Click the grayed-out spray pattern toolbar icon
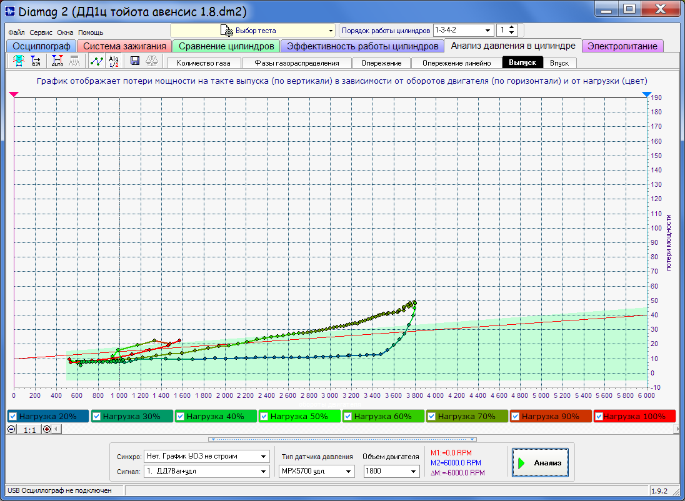 [x=75, y=61]
